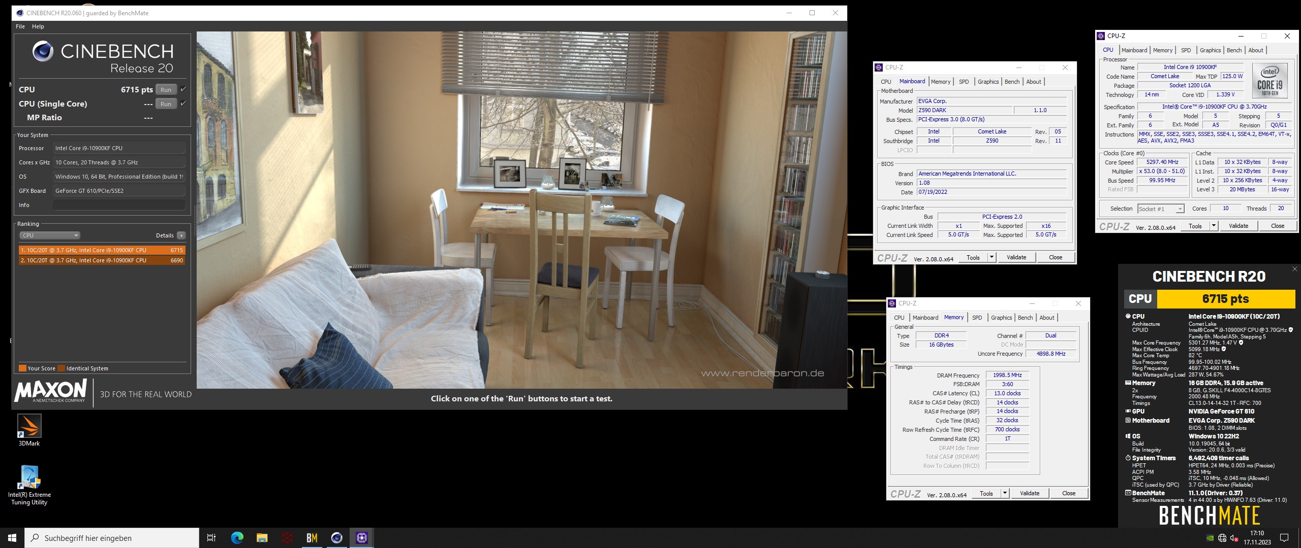Select Graphics tab in CPU-Z CPU window
Screen dimensions: 1301x548
point(1210,50)
